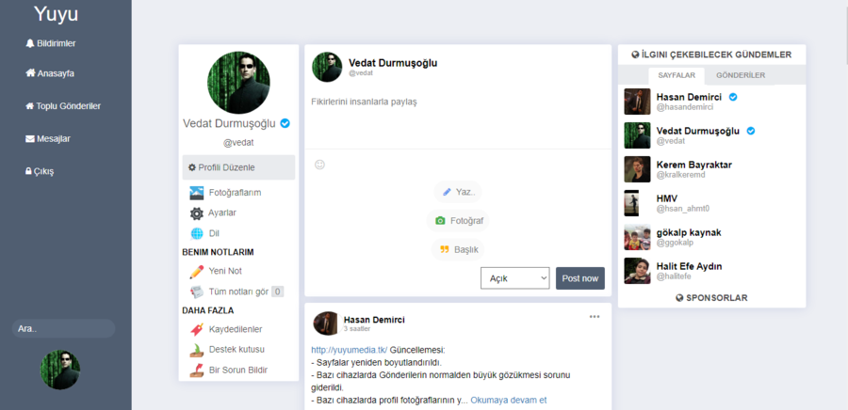This screenshot has width=848, height=410.
Task: Click gökalp kaynak's avatar thumbnail
Action: point(637,237)
